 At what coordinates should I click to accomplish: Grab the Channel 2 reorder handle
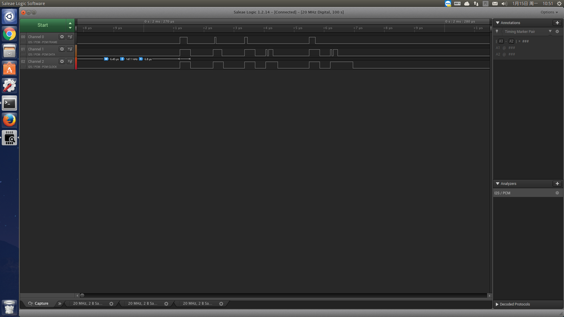point(23,67)
